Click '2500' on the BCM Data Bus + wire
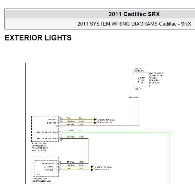Screen dimensions: 195x184 81,121
